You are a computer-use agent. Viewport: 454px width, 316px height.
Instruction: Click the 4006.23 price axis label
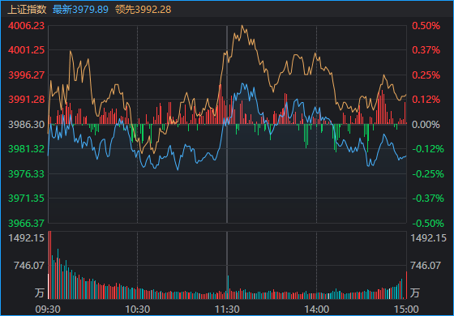pos(26,26)
